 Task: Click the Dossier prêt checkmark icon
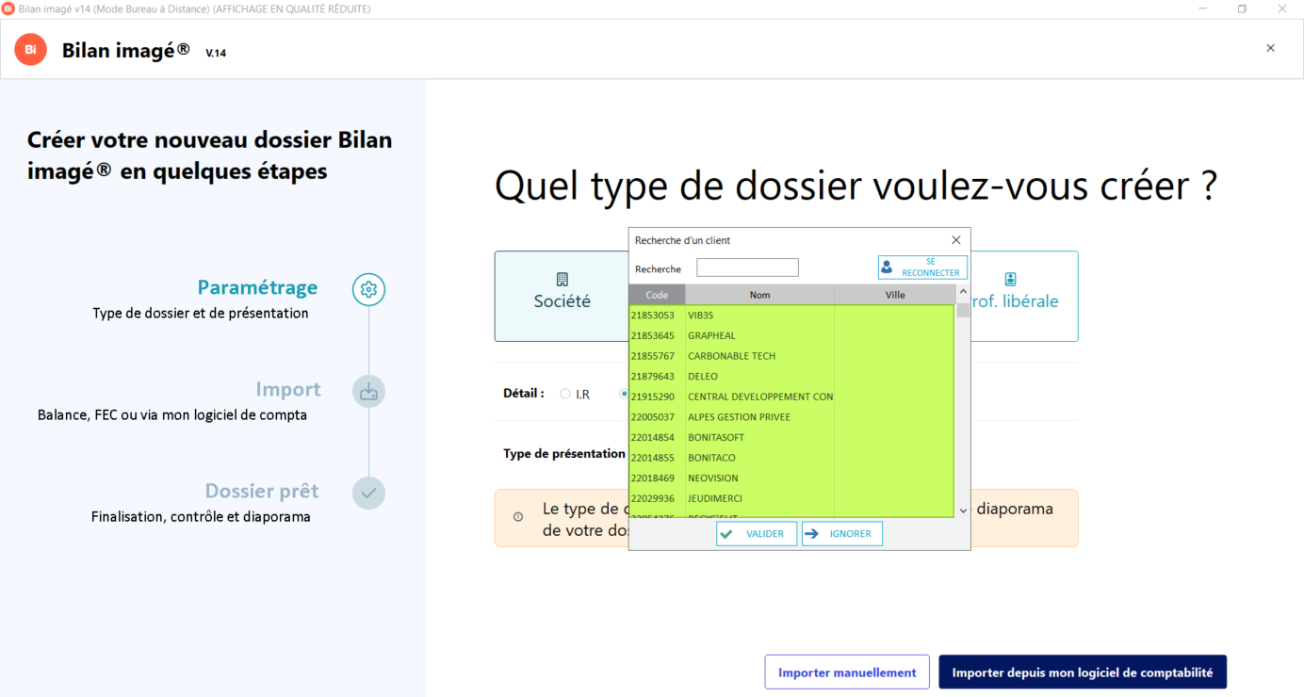[368, 493]
